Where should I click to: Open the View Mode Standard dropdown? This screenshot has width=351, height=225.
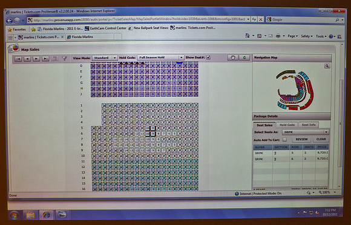click(x=104, y=57)
